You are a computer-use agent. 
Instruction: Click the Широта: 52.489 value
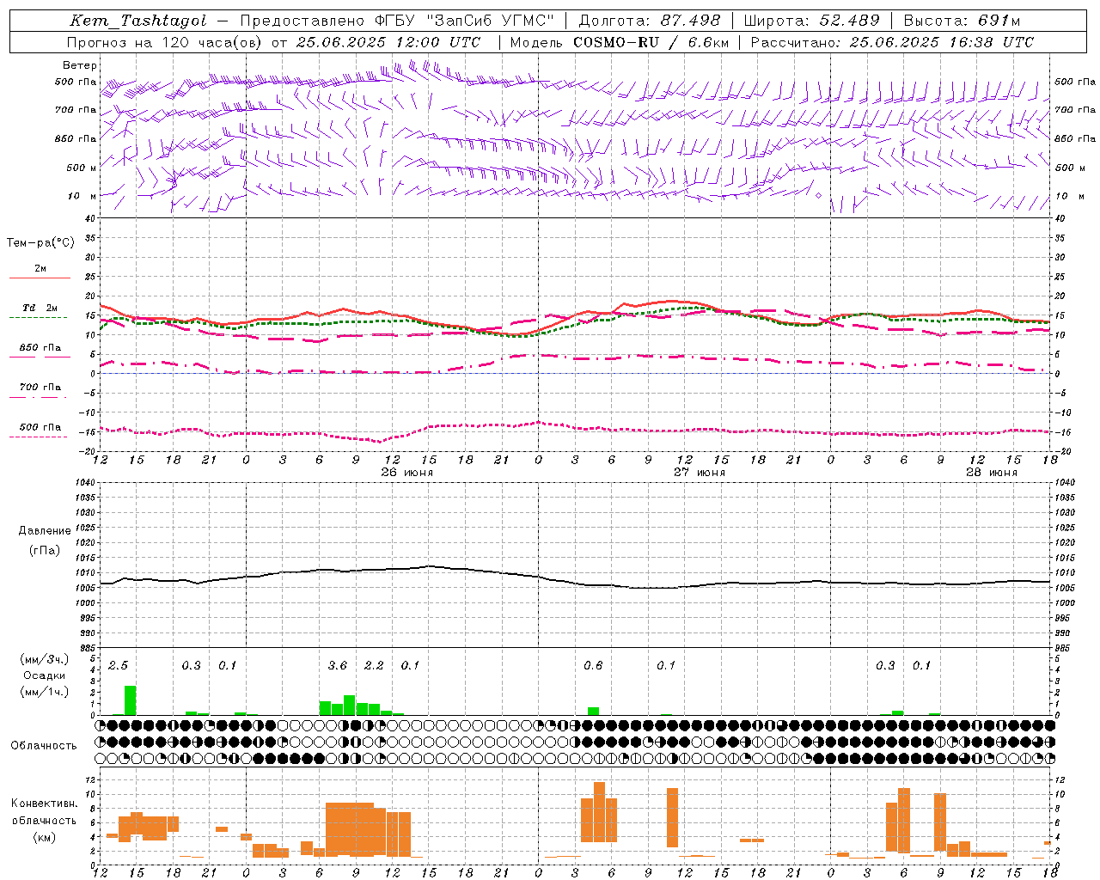tap(812, 21)
